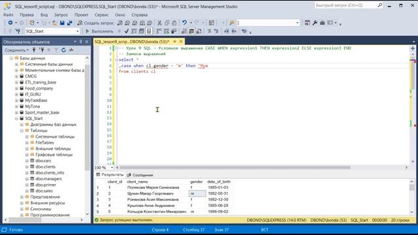Click the Parse query checkmark icon
418x235 pixels.
[x=127, y=31]
